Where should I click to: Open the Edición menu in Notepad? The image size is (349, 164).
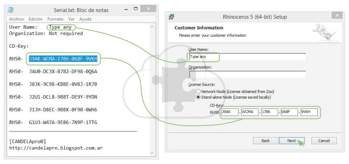[35, 19]
